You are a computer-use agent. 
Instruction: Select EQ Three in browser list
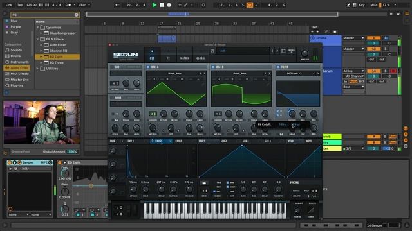tap(57, 63)
